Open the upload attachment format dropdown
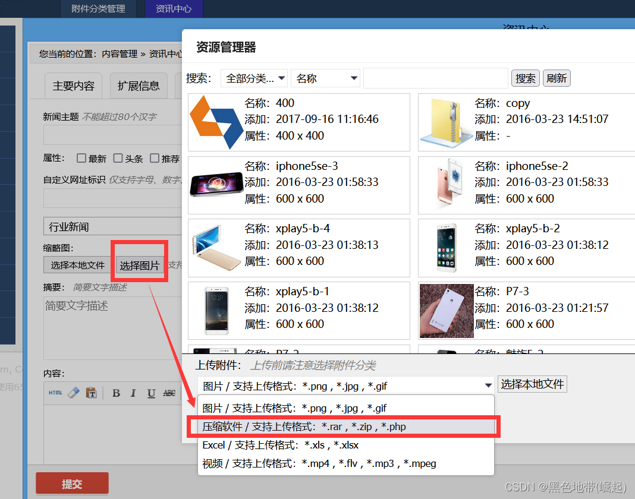The width and height of the screenshot is (635, 499). click(x=488, y=384)
